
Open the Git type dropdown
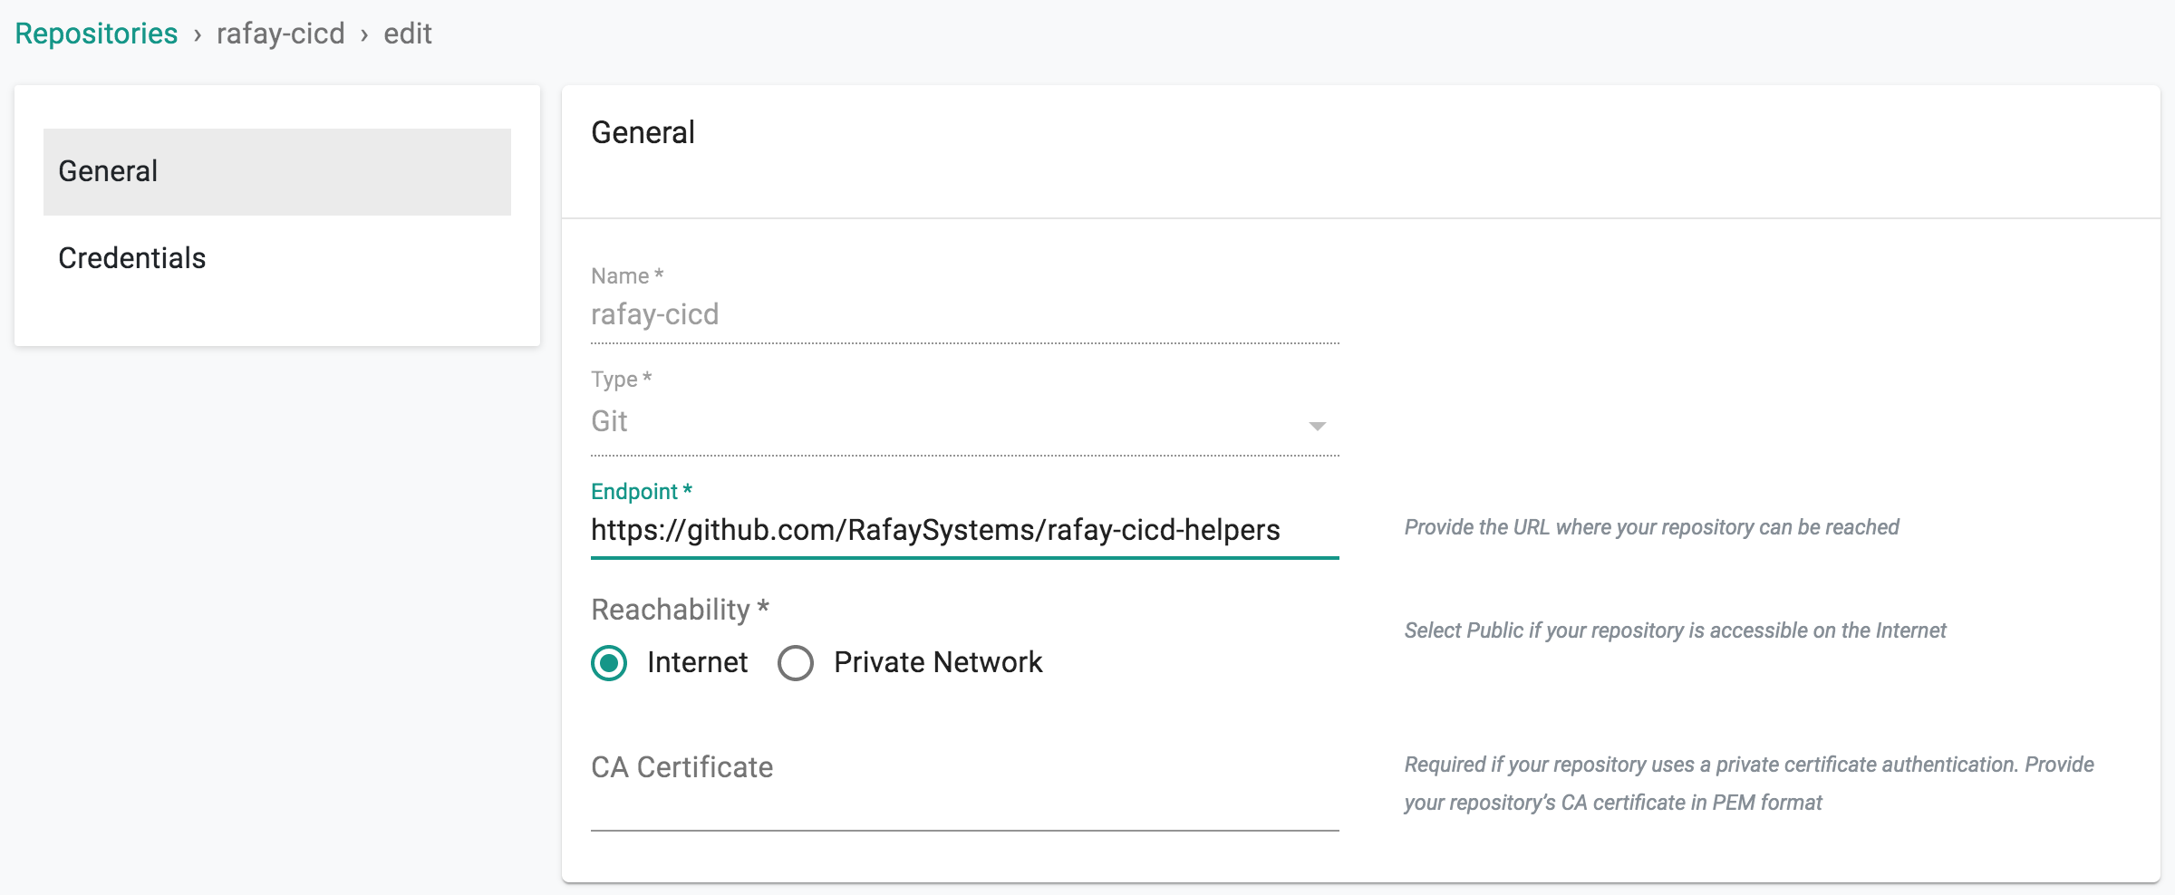[x=952, y=422]
